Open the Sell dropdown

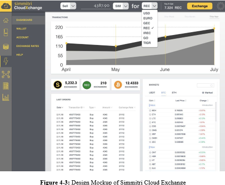(68, 6)
